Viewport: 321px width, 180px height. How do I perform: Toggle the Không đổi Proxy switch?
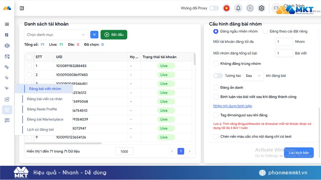point(214,8)
